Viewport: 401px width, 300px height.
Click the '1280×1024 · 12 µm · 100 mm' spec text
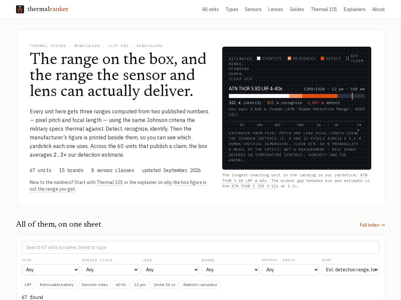tap(334, 89)
